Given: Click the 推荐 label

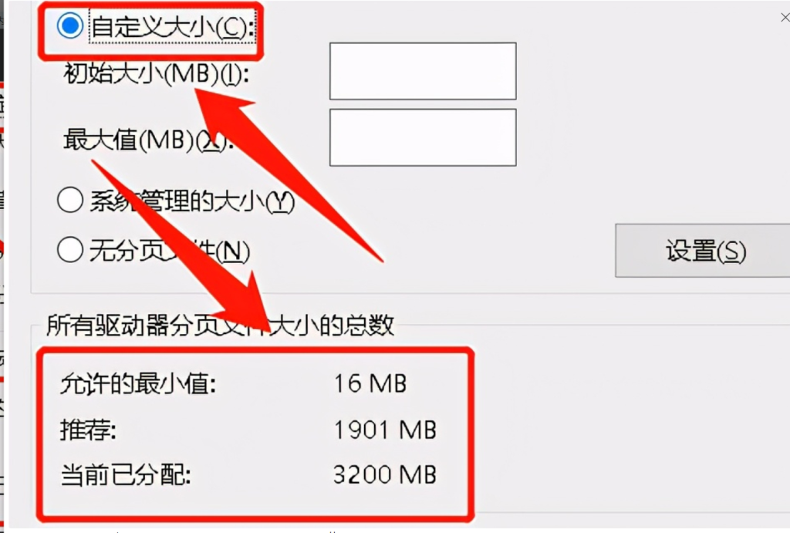Looking at the screenshot, I should click(88, 430).
